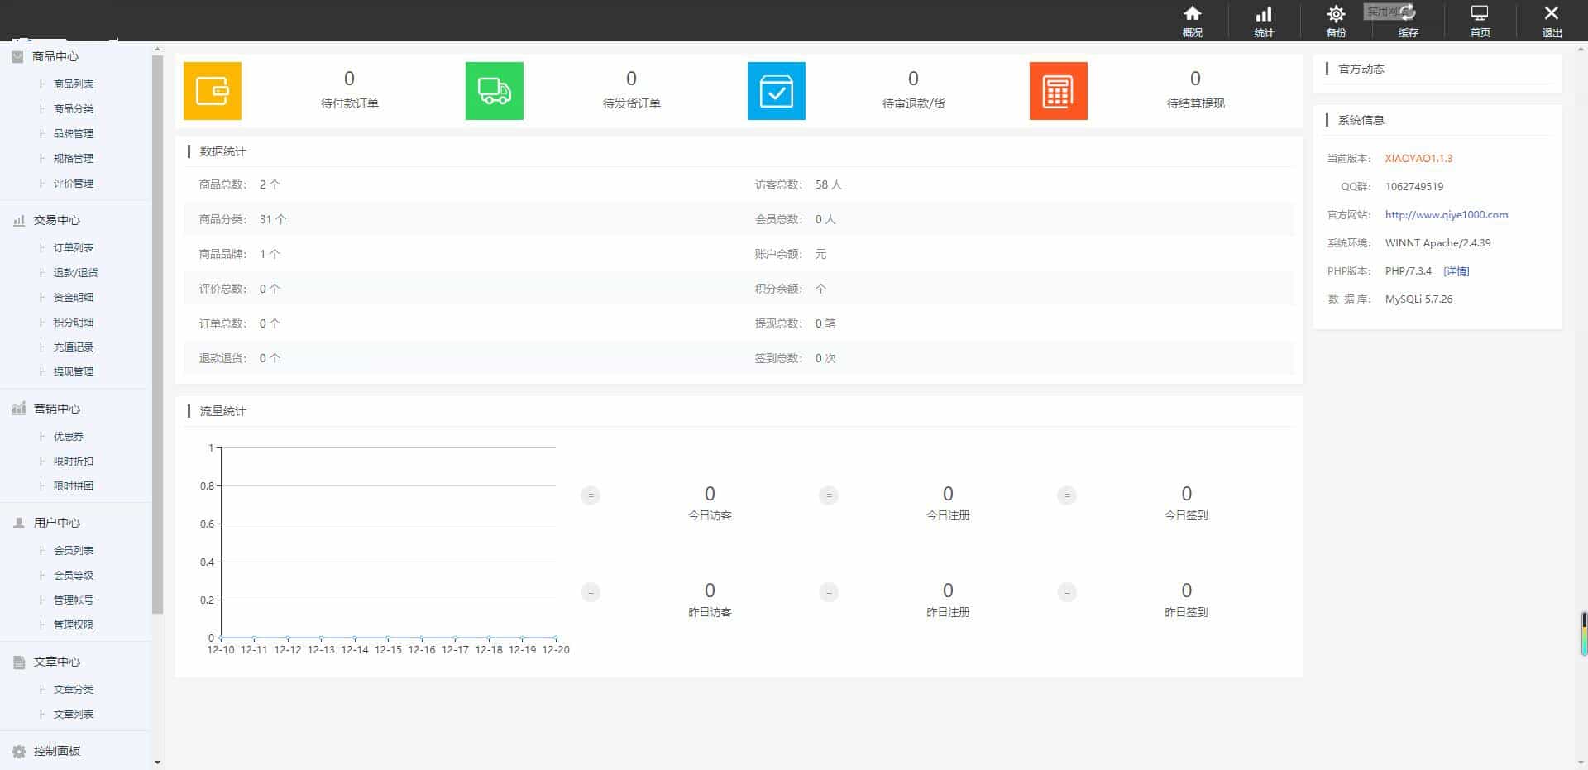Viewport: 1588px width, 770px height.
Task: Open the [详情] PHP details link
Action: click(x=1456, y=270)
